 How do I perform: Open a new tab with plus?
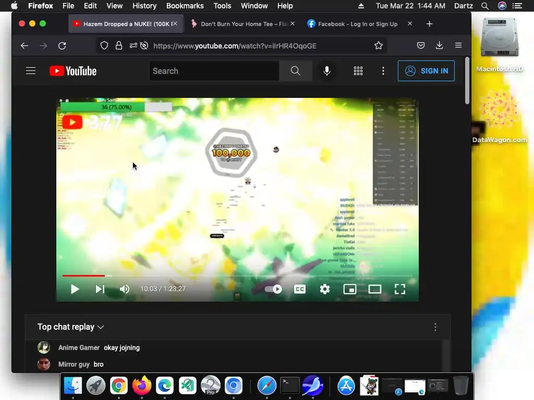pos(430,24)
